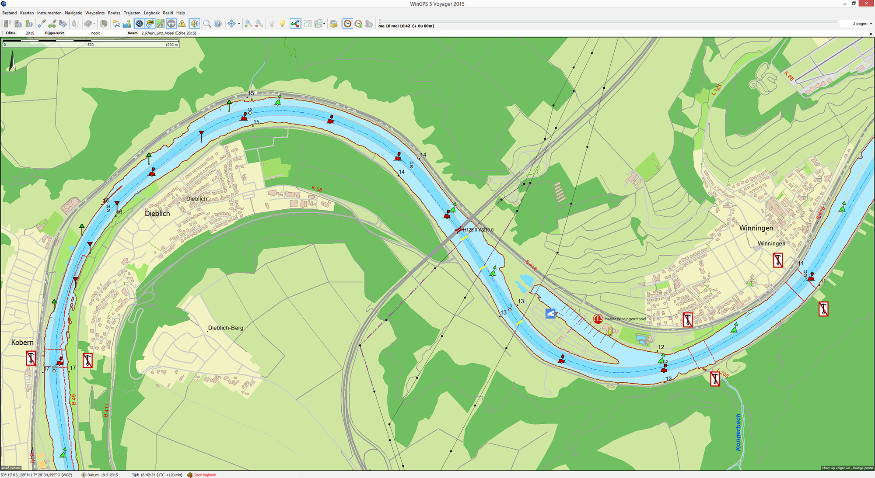Viewport: 875px width, 478px height.
Task: Click the chart waypoint manager icon
Action: [x=63, y=24]
